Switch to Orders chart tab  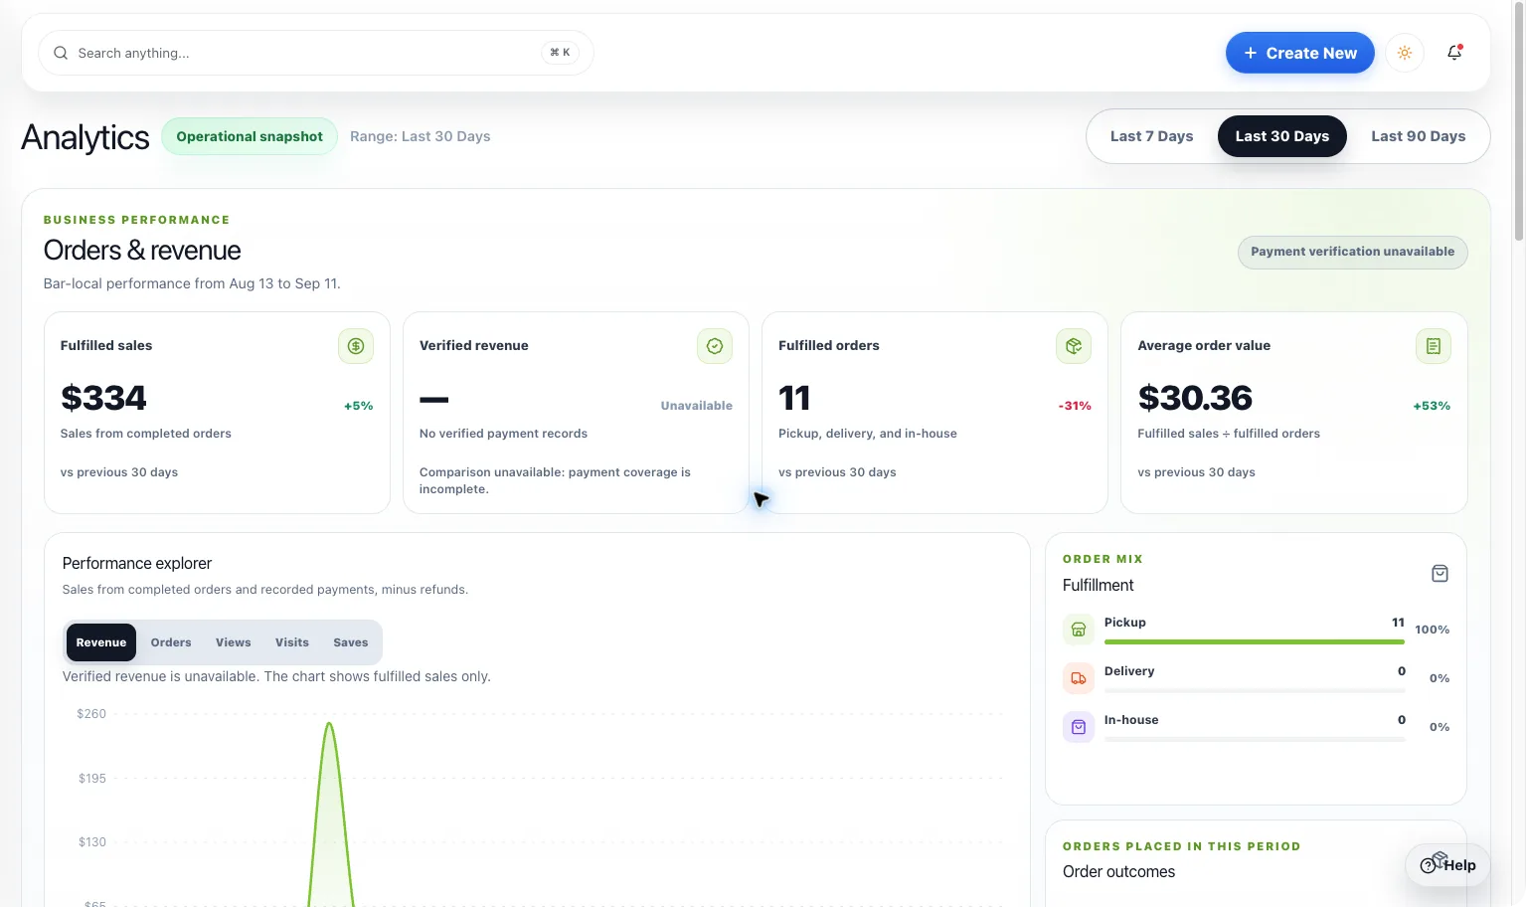[171, 642]
